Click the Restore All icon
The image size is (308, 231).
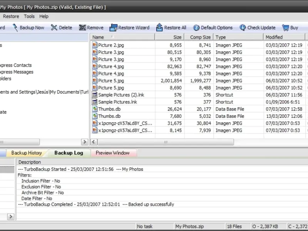159,27
